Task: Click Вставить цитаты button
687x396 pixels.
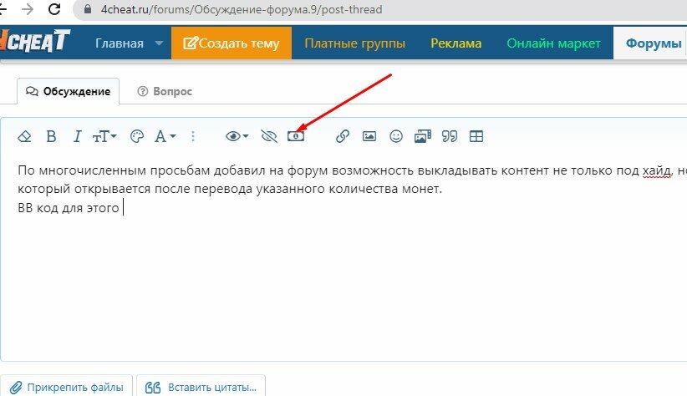Action: 201,388
